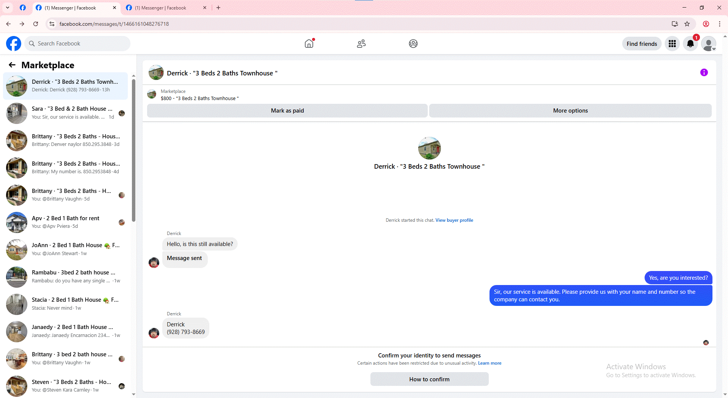Open Chrome three-dot menu
This screenshot has width=728, height=398.
pyautogui.click(x=720, y=24)
